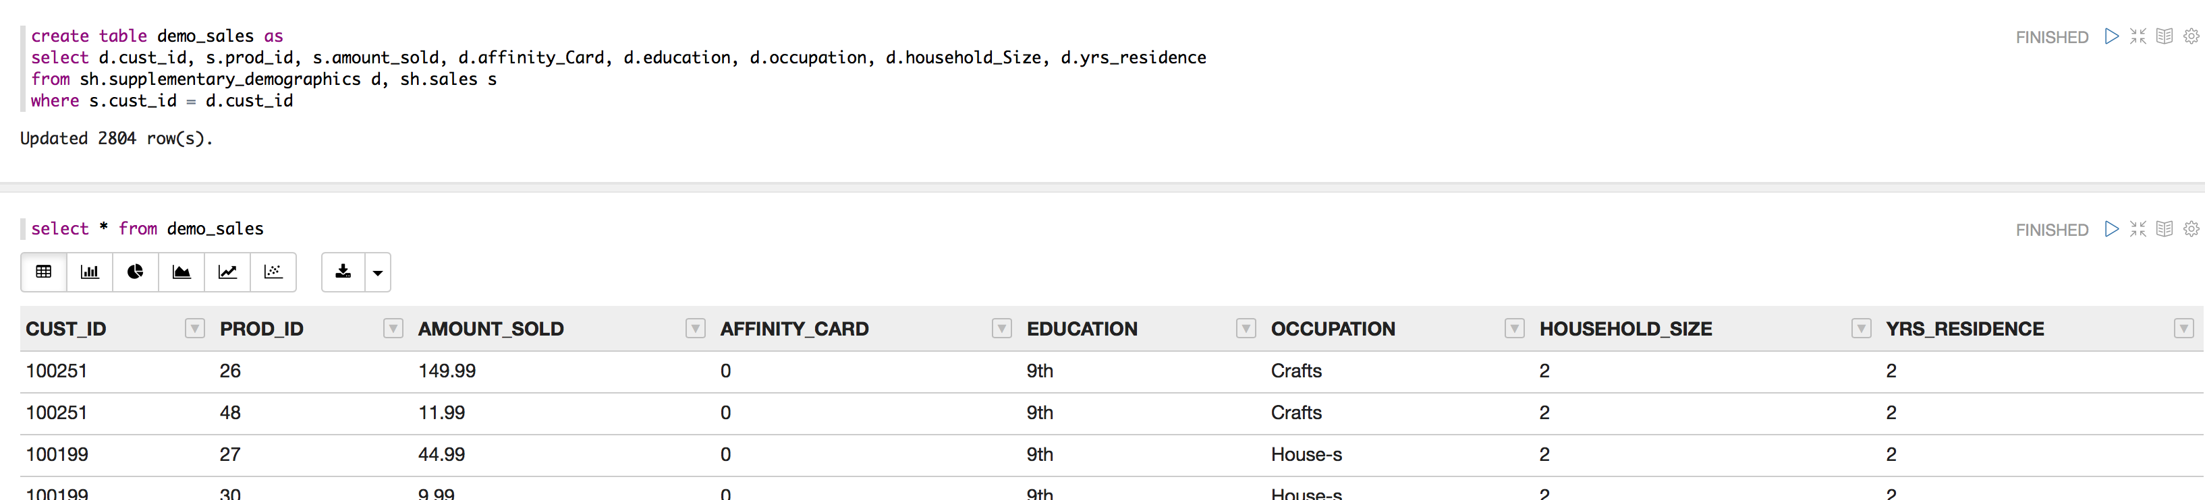Open the EDUCATION column dropdown menu

[1246, 329]
